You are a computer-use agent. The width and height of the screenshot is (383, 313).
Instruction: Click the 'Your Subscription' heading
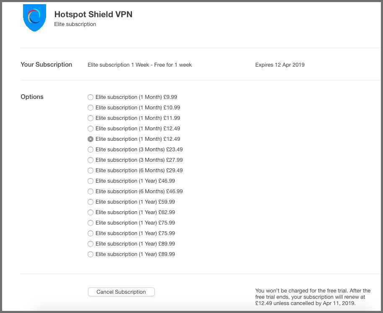(x=47, y=65)
